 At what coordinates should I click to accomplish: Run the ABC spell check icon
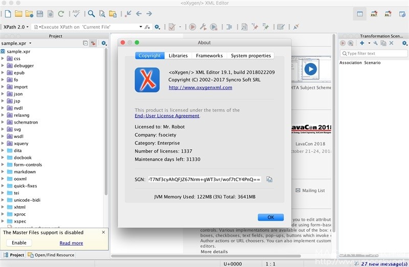click(x=76, y=14)
